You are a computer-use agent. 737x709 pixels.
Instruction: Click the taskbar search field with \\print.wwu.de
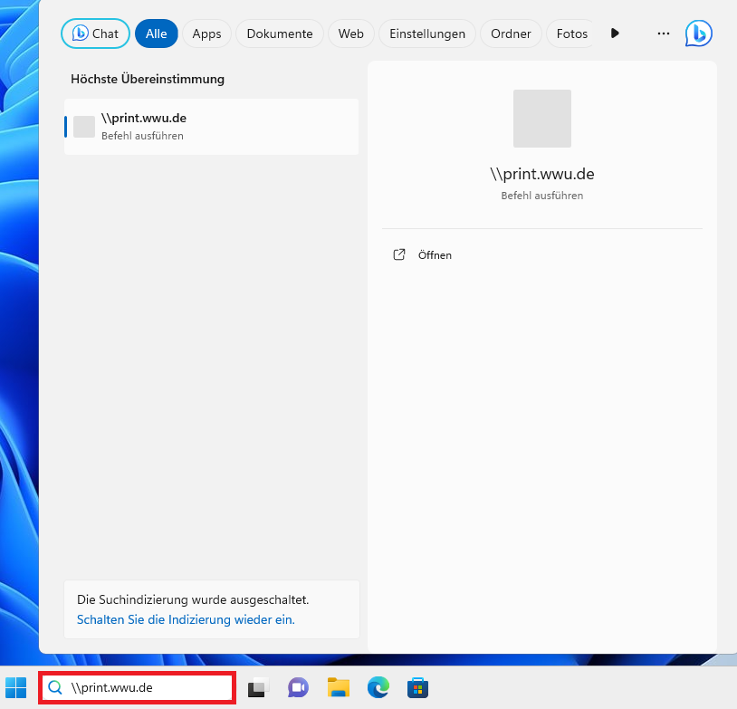138,687
